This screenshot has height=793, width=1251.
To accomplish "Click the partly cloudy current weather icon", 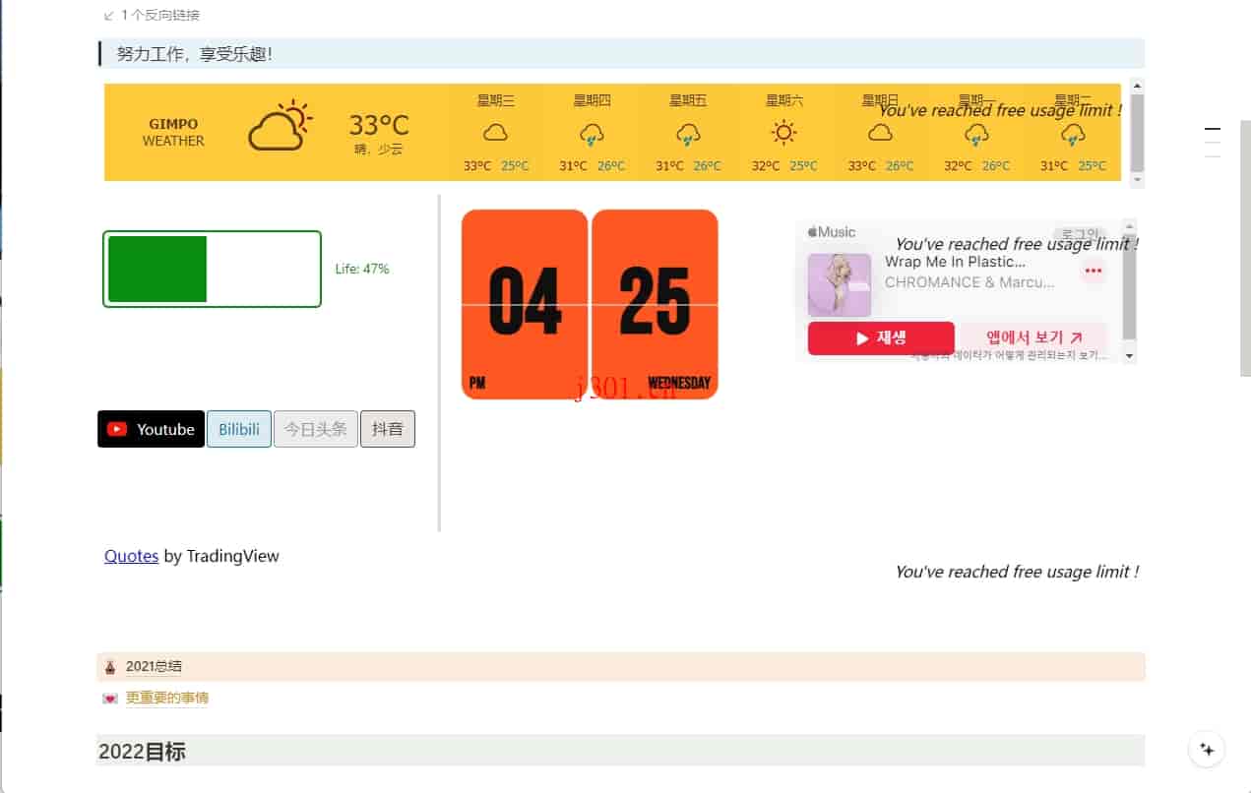I will [280, 126].
